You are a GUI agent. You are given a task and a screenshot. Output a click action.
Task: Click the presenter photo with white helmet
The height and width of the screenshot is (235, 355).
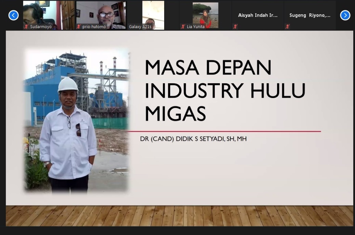pyautogui.click(x=76, y=120)
